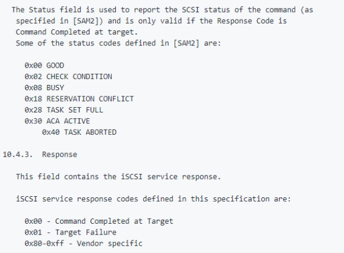Image resolution: width=344 pixels, height=253 pixels.
Task: Click the 0x08 BUSY status line
Action: [x=44, y=88]
